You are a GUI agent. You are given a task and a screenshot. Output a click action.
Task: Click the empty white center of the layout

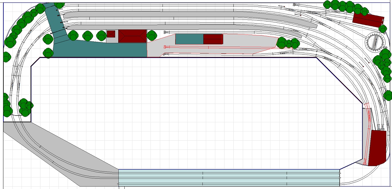(196, 113)
